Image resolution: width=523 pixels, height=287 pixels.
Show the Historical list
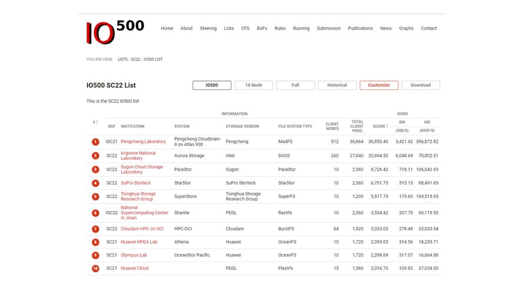tap(337, 85)
